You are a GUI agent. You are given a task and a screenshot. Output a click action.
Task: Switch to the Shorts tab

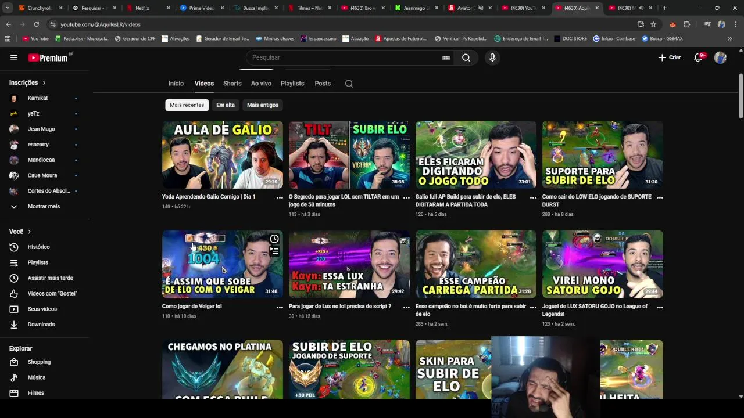click(x=233, y=84)
